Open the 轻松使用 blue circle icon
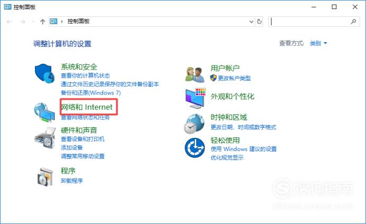366x224 pixels. click(x=195, y=148)
